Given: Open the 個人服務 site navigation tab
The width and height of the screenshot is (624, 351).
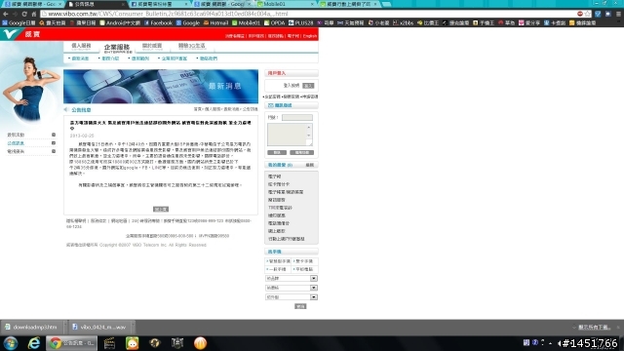Looking at the screenshot, I should 81,46.
